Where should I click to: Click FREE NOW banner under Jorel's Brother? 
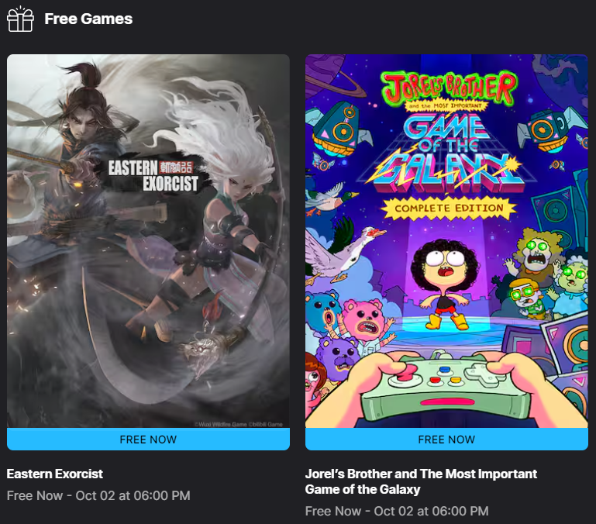(446, 440)
